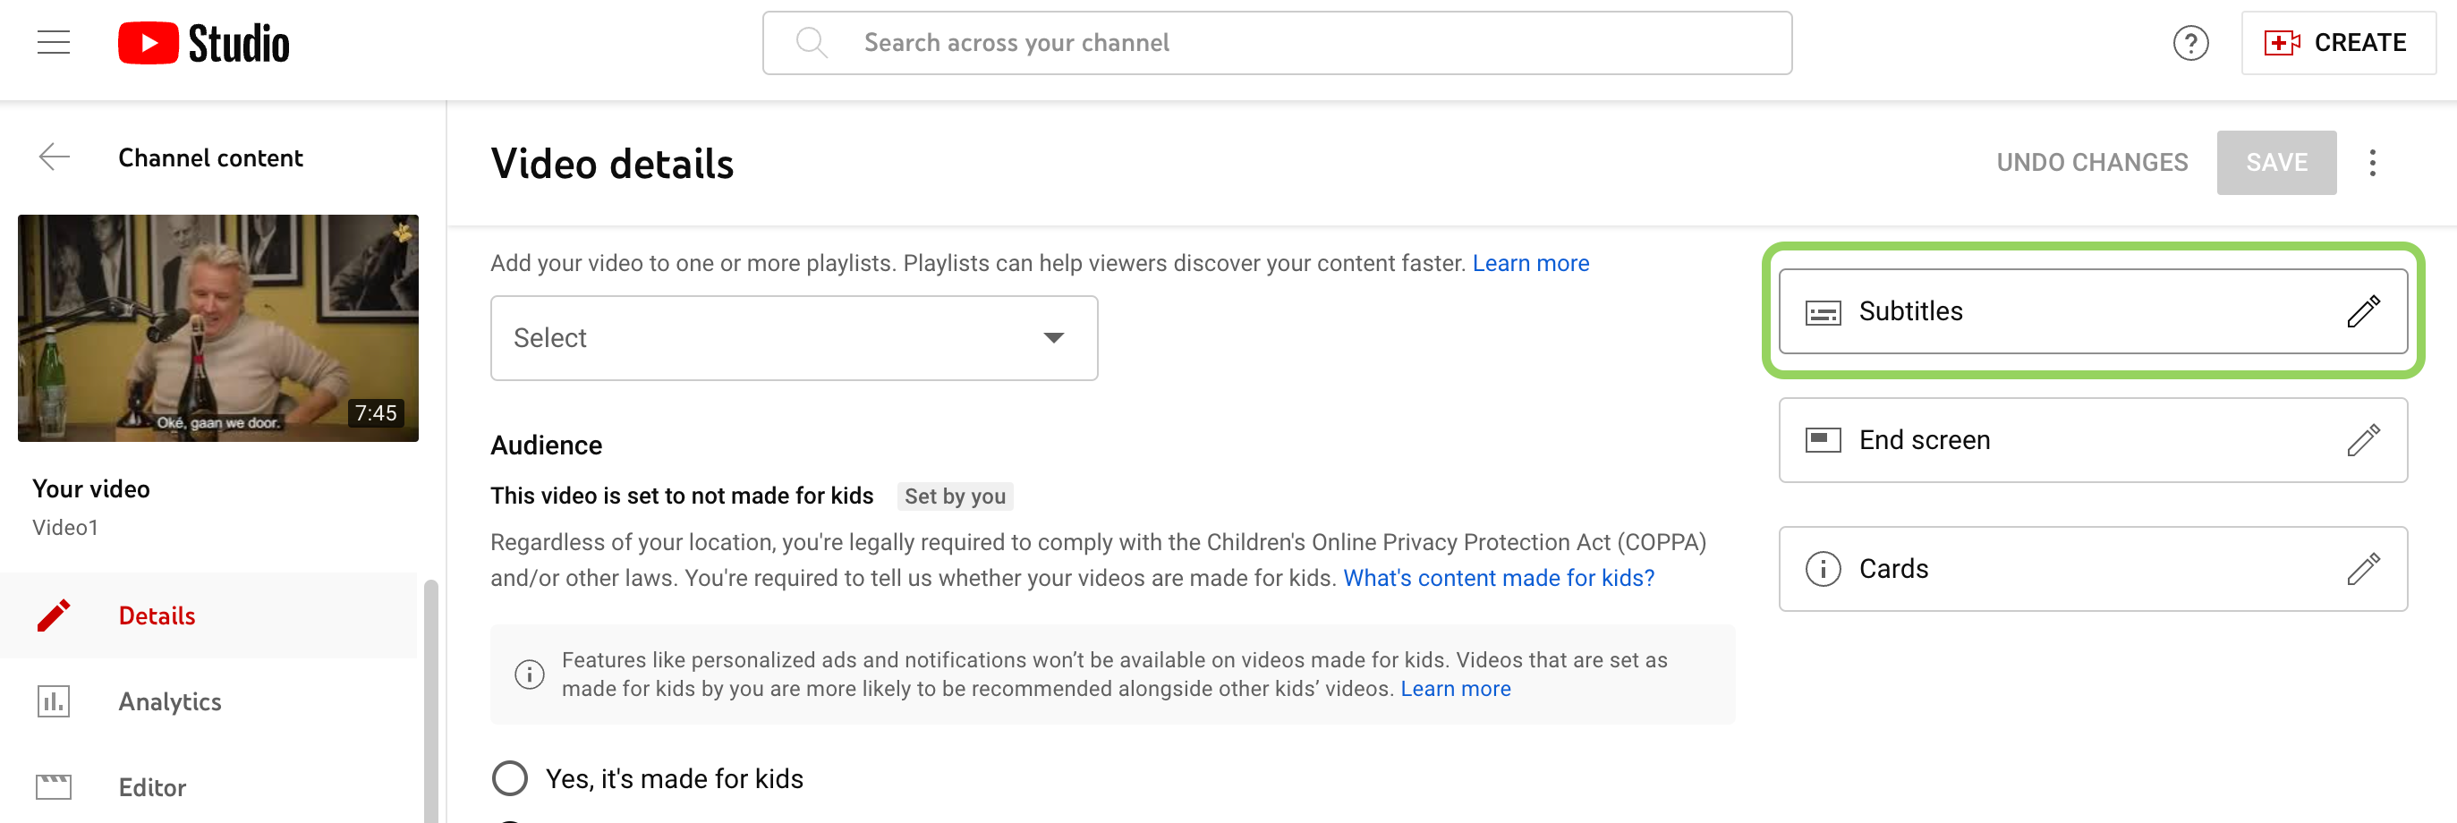The height and width of the screenshot is (823, 2457).
Task: Open Editor in the sidebar
Action: click(208, 788)
